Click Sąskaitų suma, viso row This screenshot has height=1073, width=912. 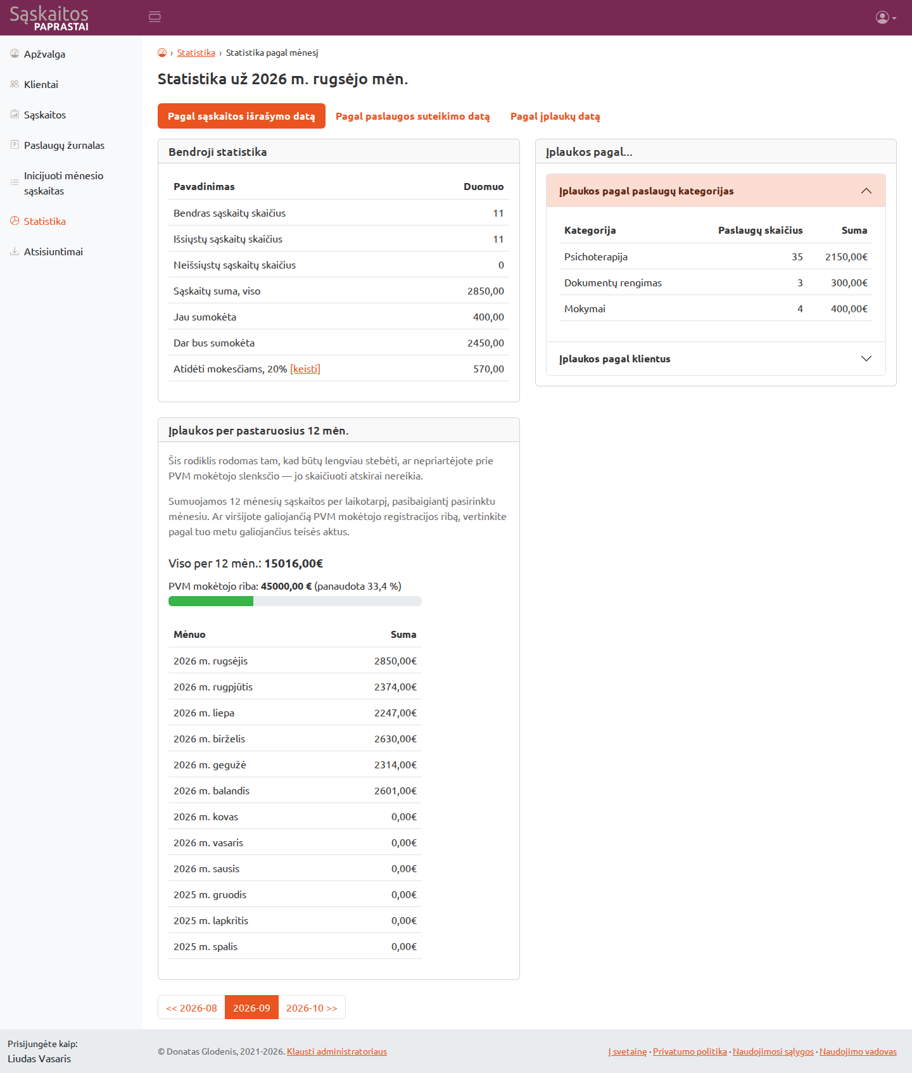[x=339, y=291]
